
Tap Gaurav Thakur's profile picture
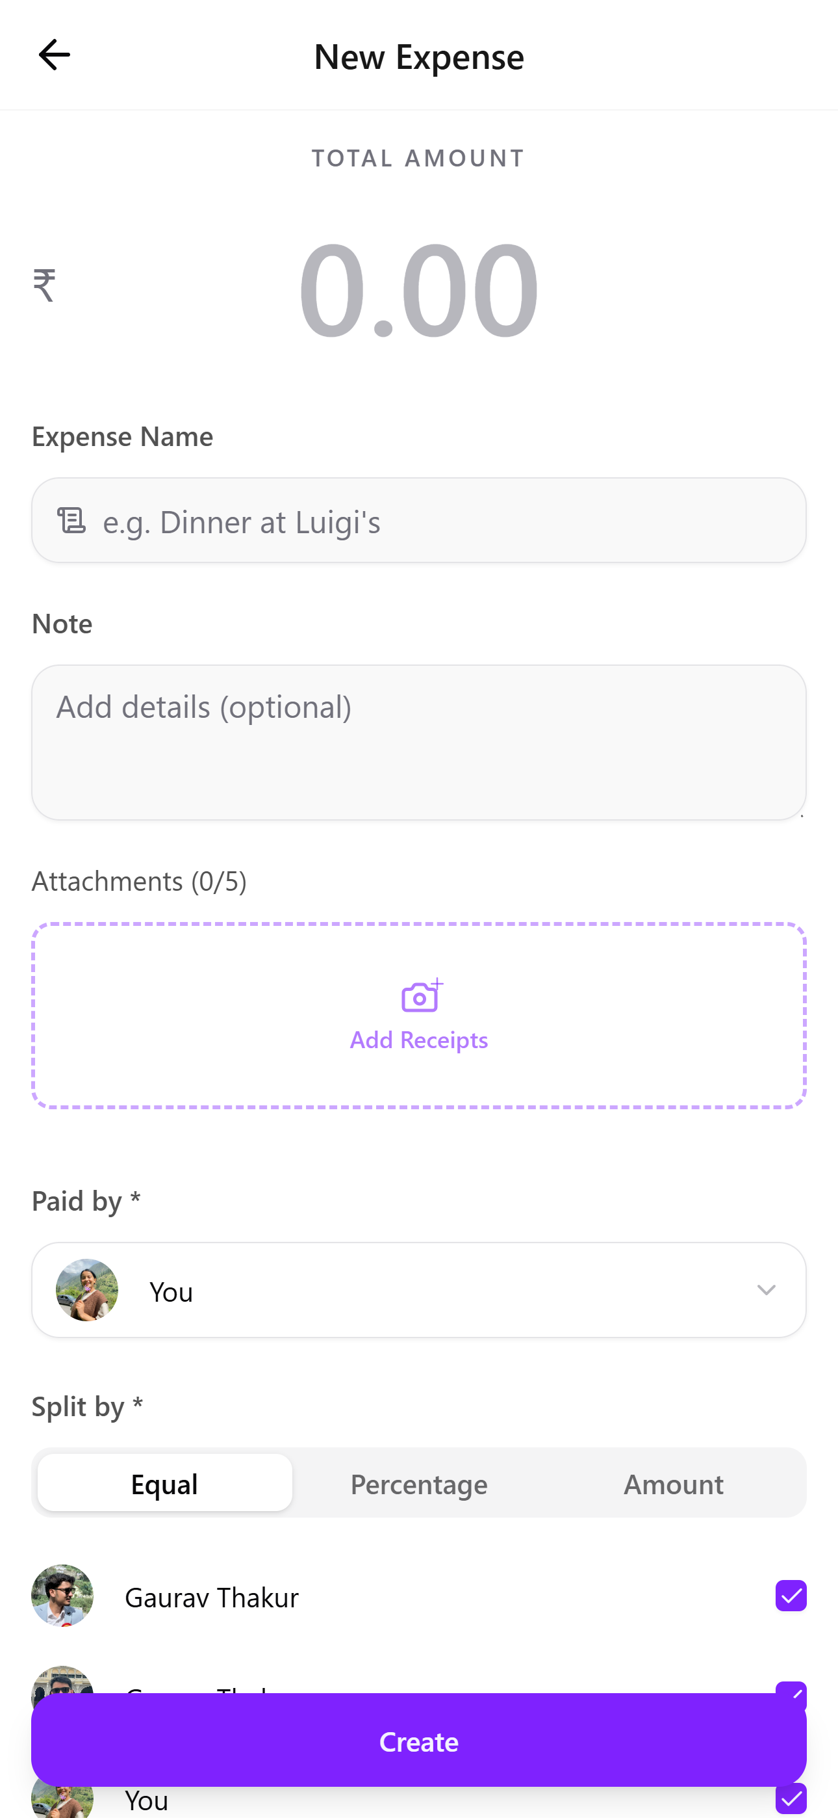pos(62,1595)
